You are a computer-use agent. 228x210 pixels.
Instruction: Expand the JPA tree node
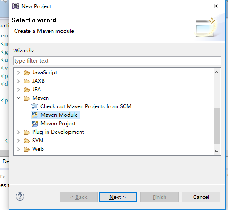pyautogui.click(x=18, y=89)
